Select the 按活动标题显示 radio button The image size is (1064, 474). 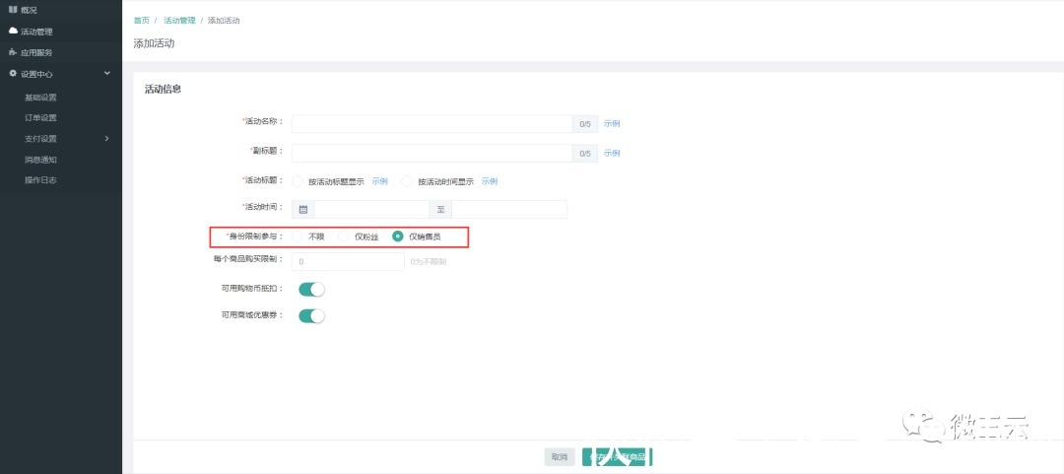pyautogui.click(x=297, y=181)
